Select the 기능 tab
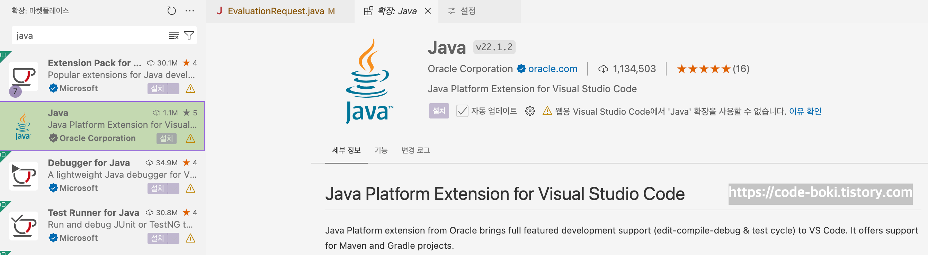Screen dimensions: 928x255 381,150
